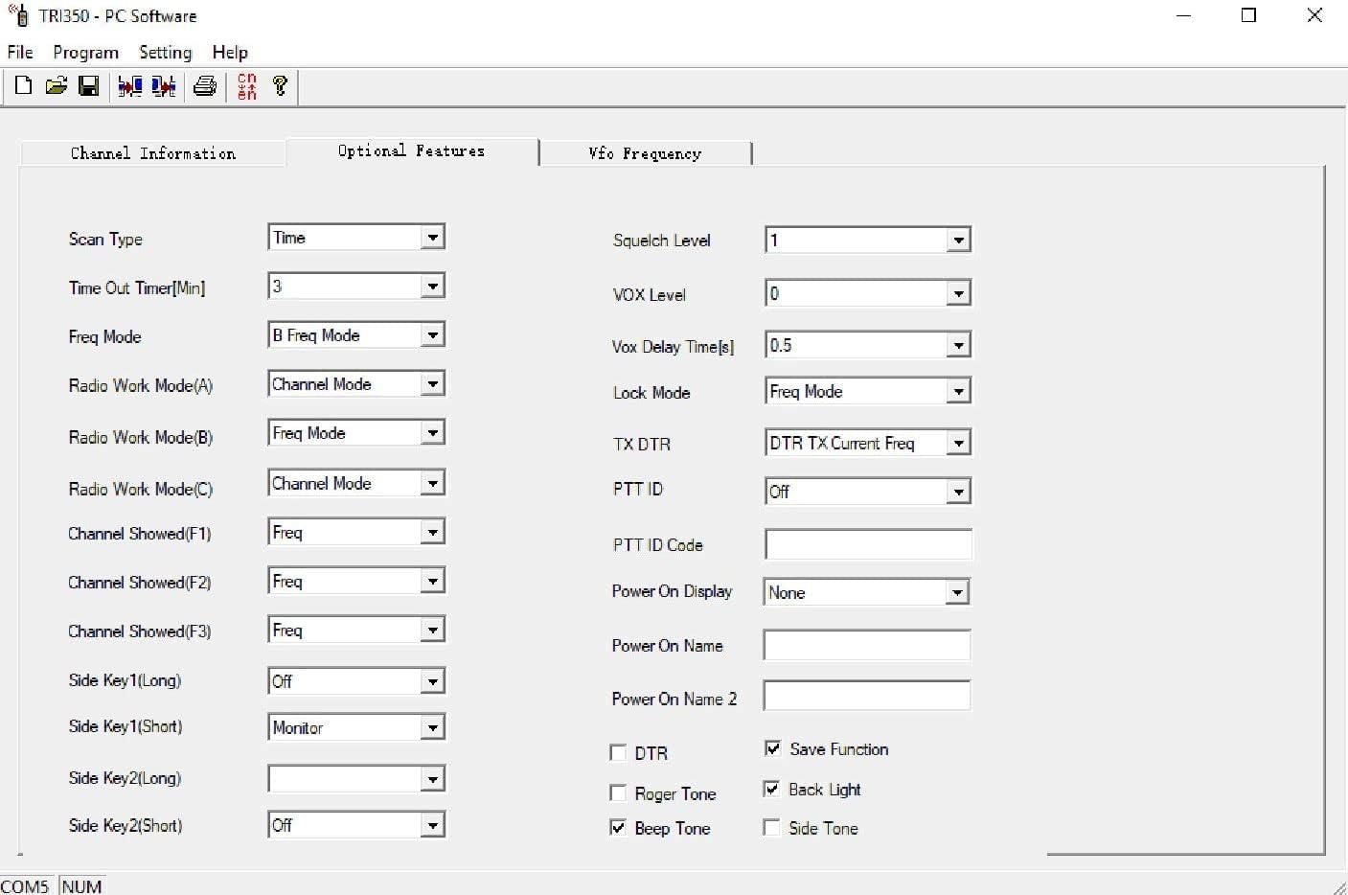This screenshot has width=1348, height=895.
Task: Print the configuration using the printer icon
Action: [x=204, y=86]
